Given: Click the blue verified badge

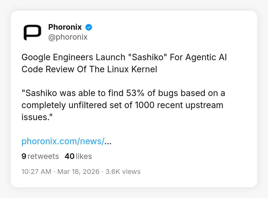Looking at the screenshot, I should coord(89,27).
